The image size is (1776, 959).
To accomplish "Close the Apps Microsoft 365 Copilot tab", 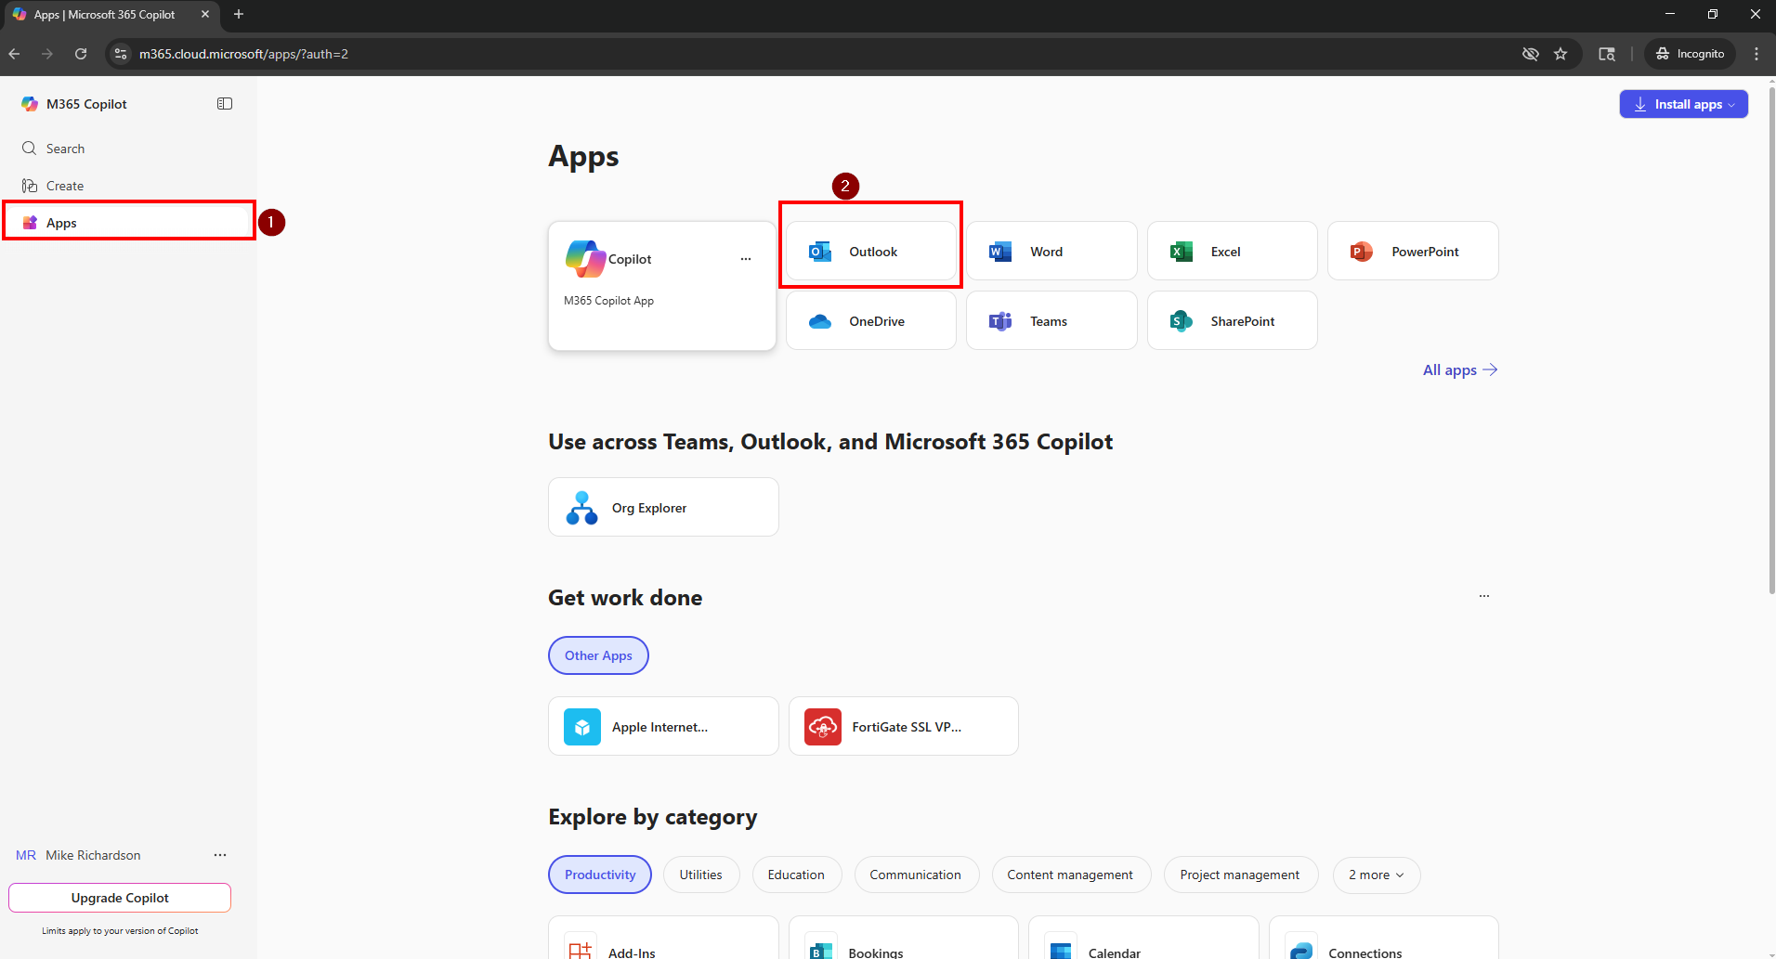I will pyautogui.click(x=205, y=14).
